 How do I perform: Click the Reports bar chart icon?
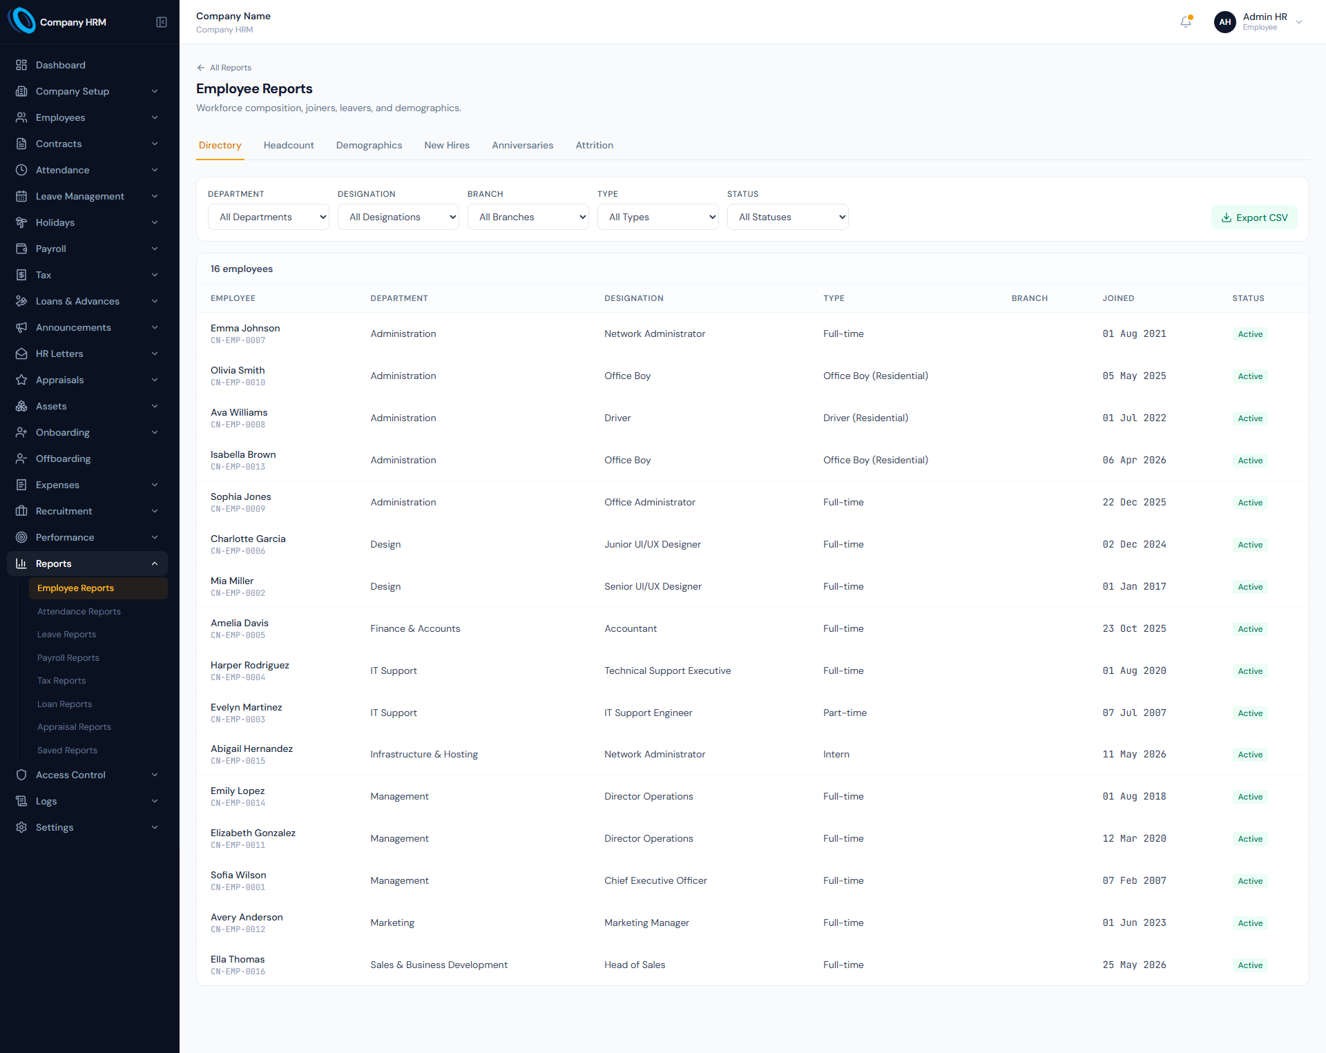point(21,563)
